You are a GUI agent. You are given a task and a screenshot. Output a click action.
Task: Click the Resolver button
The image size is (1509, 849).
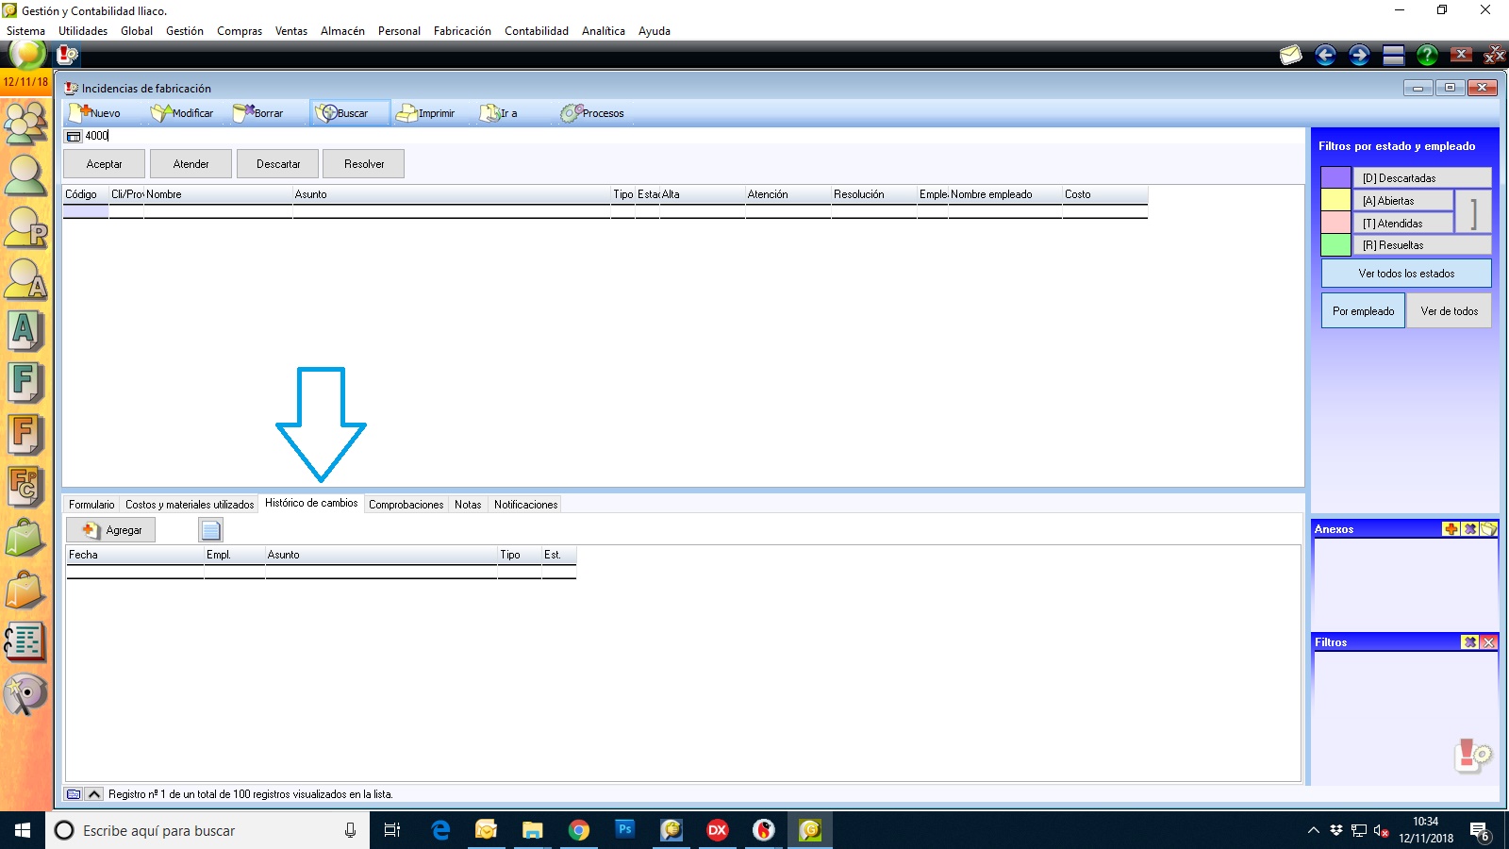[364, 164]
